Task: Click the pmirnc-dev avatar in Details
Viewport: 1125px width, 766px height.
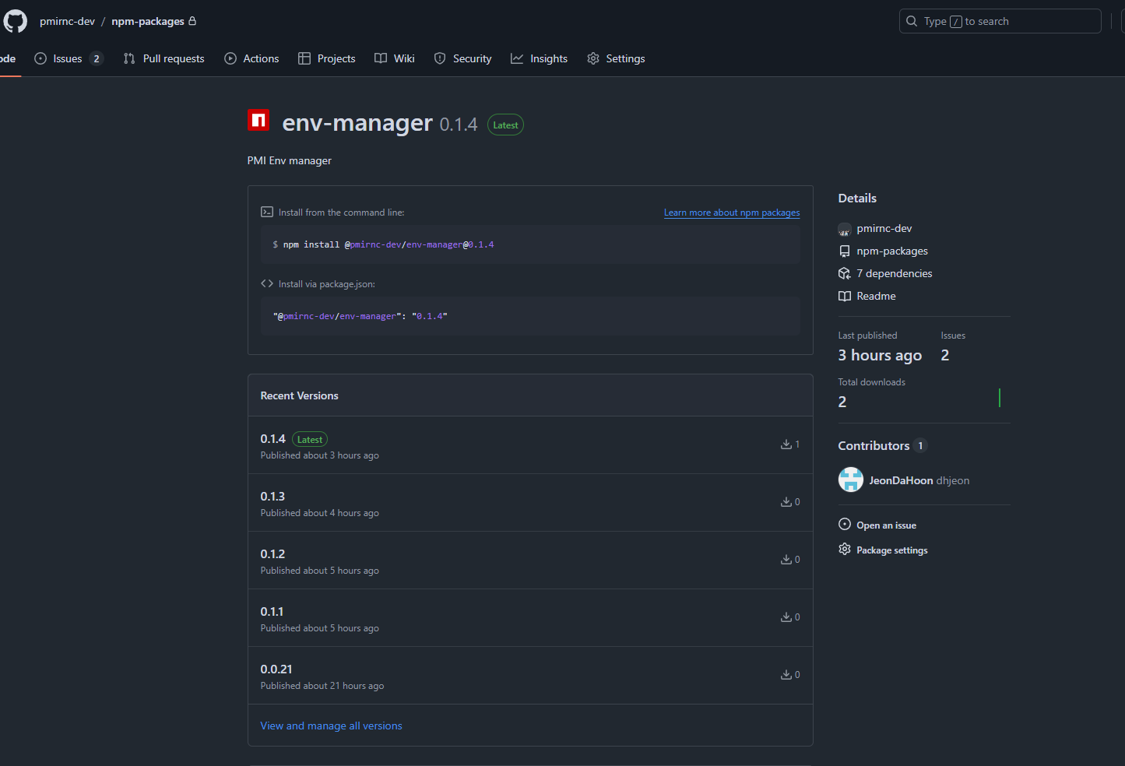Action: coord(844,229)
